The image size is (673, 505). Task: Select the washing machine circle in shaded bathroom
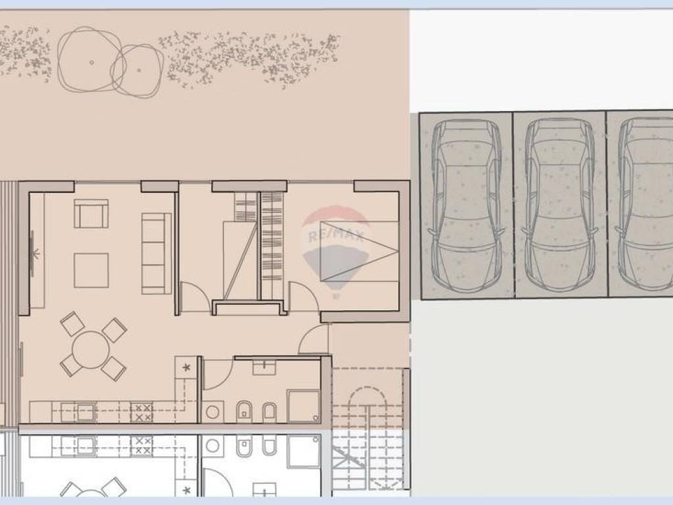pos(212,412)
